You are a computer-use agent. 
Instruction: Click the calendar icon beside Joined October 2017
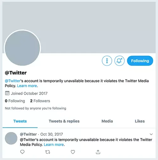click(7, 93)
